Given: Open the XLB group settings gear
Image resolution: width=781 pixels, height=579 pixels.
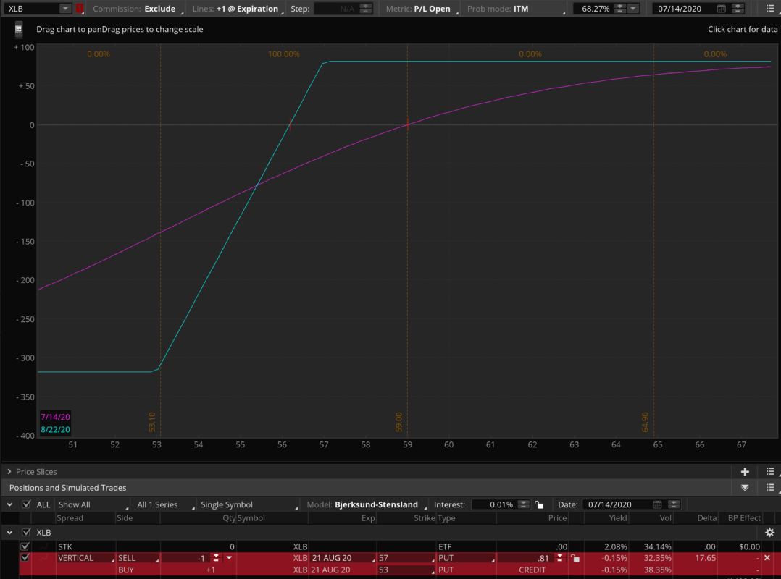Looking at the screenshot, I should click(x=769, y=532).
